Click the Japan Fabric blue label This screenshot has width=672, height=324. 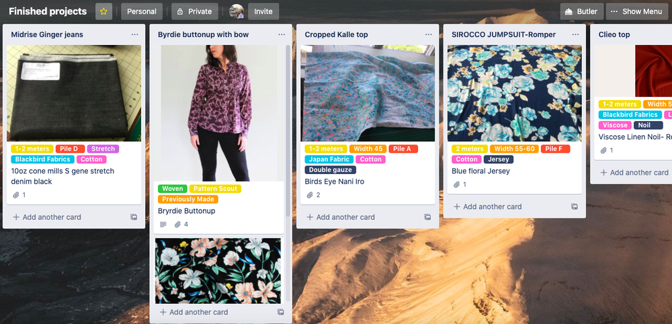click(x=329, y=159)
